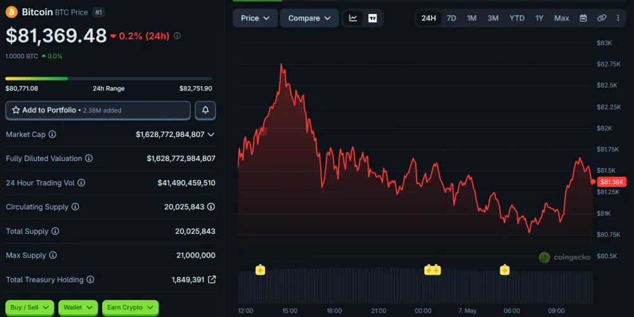Select the 1Y time range tab
634x317 pixels.
tap(540, 18)
